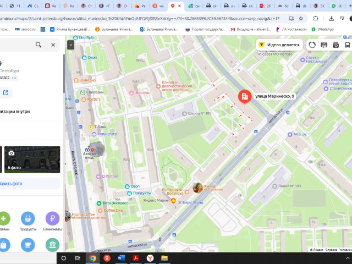The height and width of the screenshot is (264, 352).
Task: Open the Chrome downloads icon
Action: (331, 18)
